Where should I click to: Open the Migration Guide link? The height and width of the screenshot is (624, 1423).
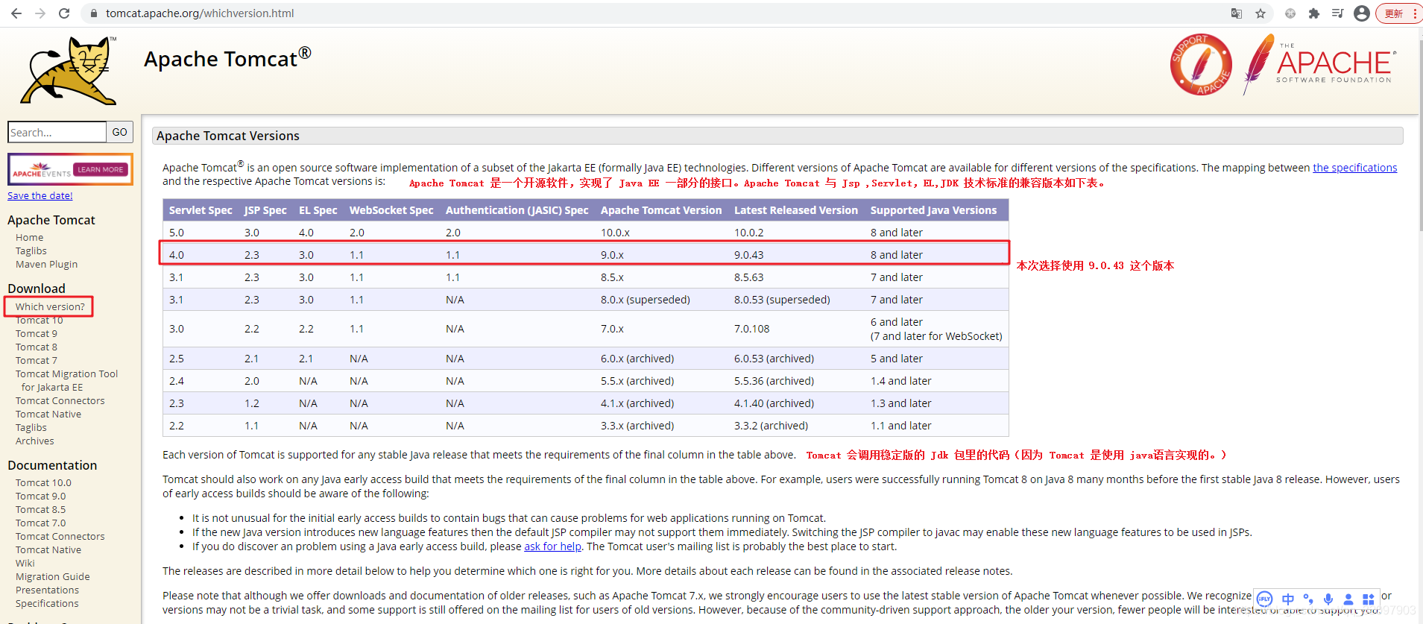(x=53, y=577)
